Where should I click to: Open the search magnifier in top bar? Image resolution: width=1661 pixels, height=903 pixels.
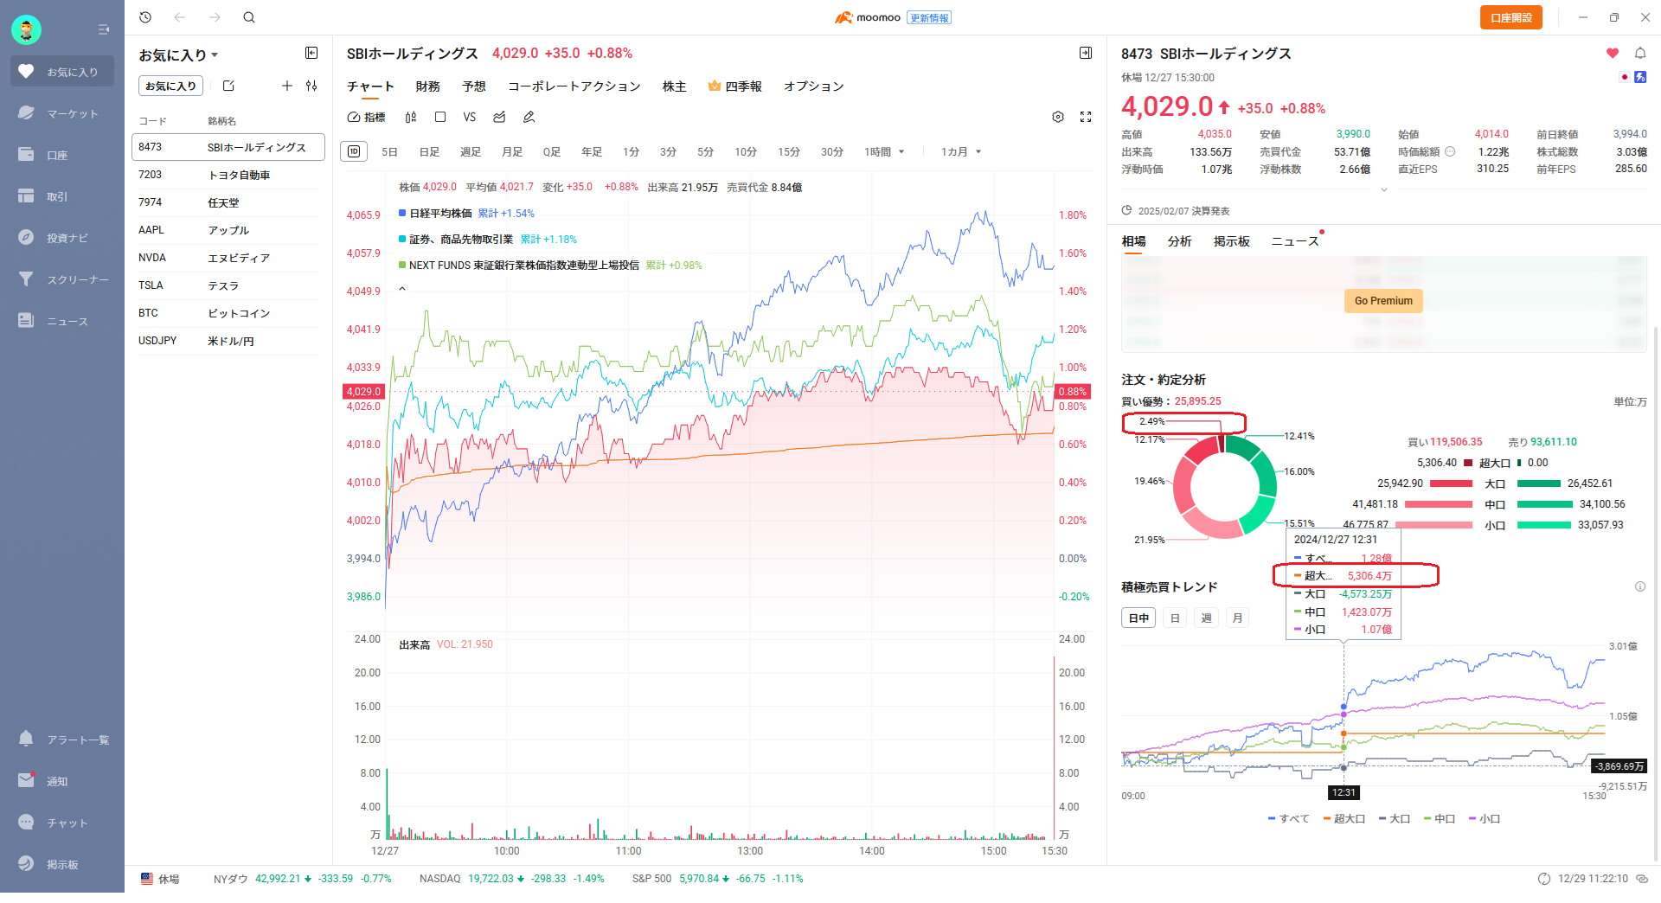pyautogui.click(x=249, y=17)
